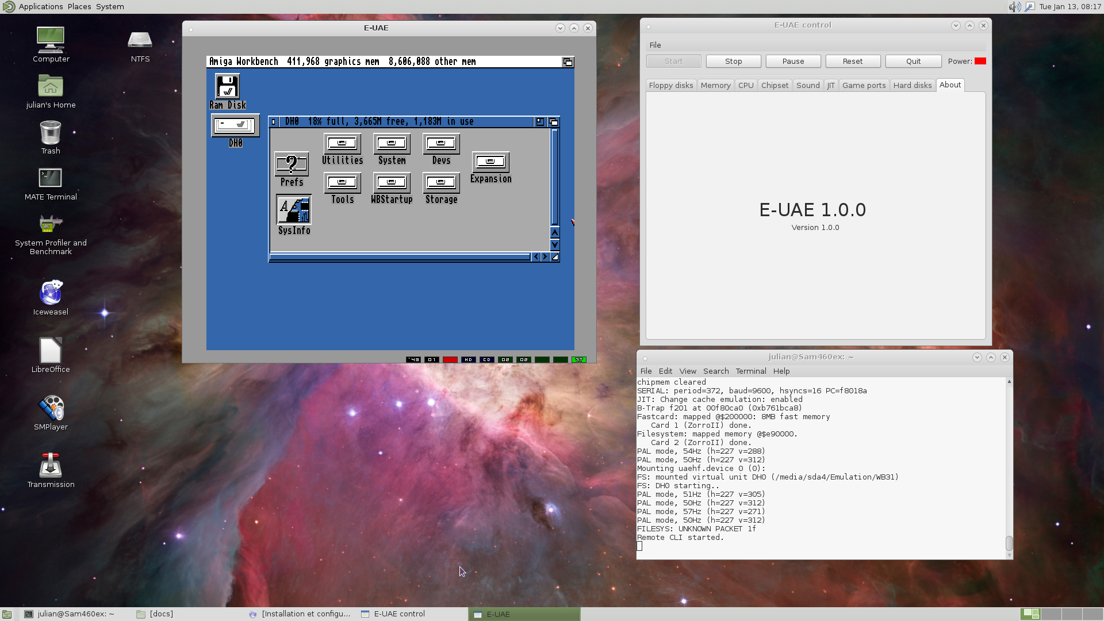Open the Applications menu in top panel

point(40,6)
